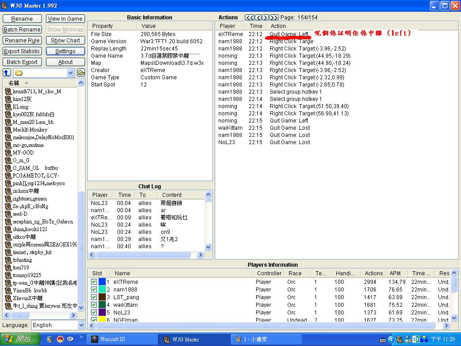Open the Settings button
Screen dimensions: 461x346
point(65,51)
